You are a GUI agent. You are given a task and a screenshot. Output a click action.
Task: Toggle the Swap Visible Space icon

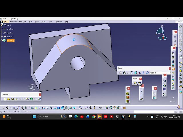[x=74, y=108]
